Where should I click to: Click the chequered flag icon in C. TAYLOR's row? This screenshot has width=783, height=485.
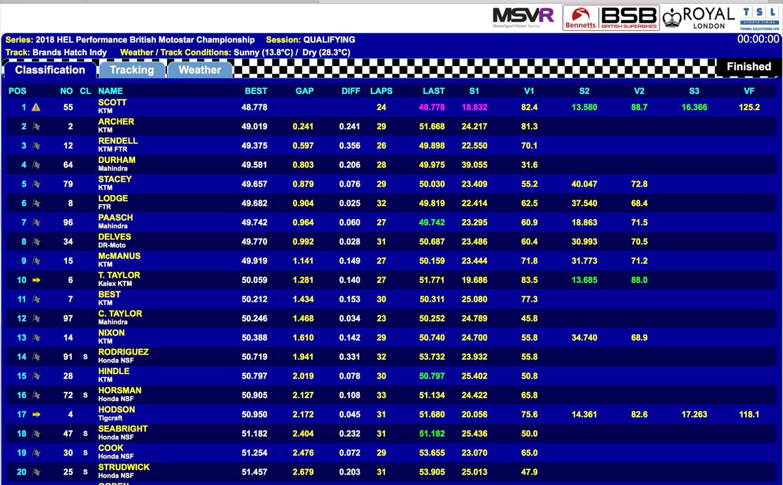point(36,319)
